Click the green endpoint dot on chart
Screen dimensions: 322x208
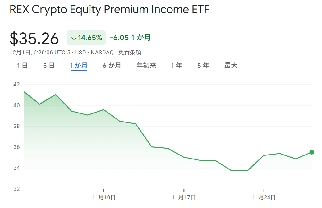click(312, 152)
